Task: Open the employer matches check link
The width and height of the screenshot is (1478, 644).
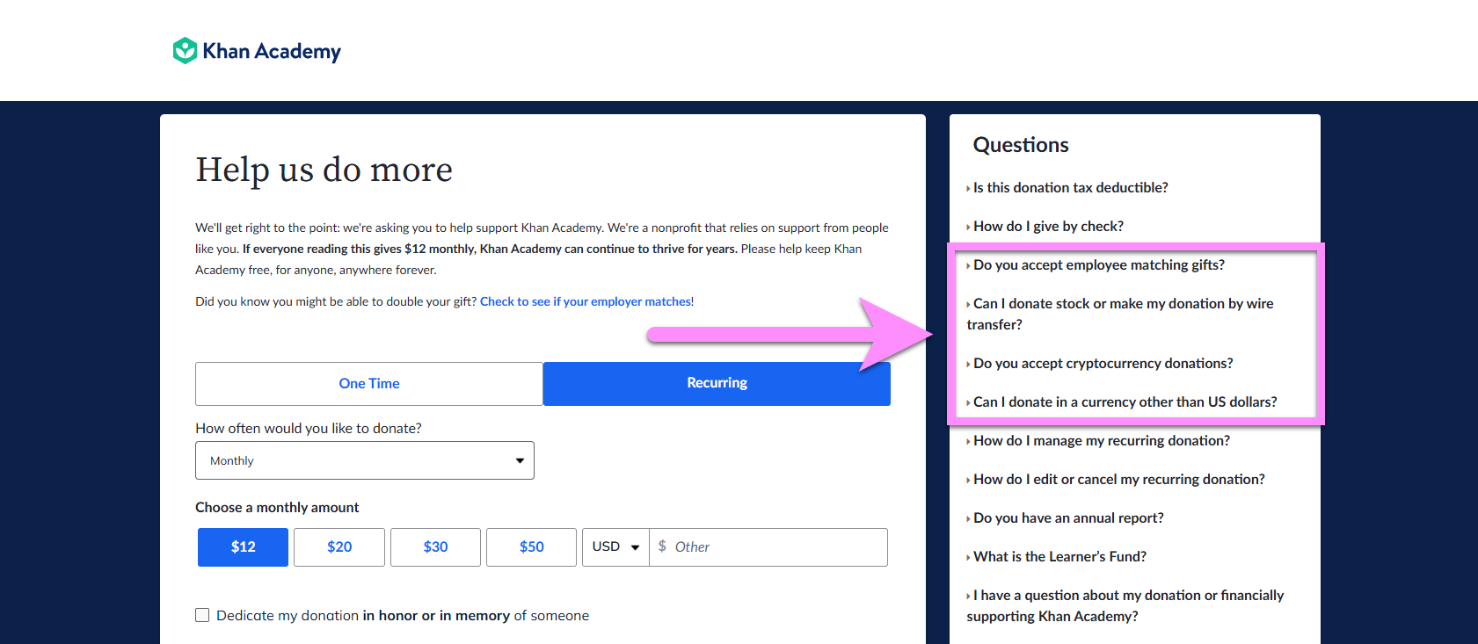Action: click(586, 301)
